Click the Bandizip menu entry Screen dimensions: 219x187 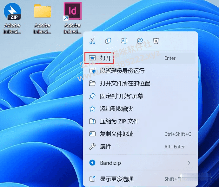pos(140,163)
